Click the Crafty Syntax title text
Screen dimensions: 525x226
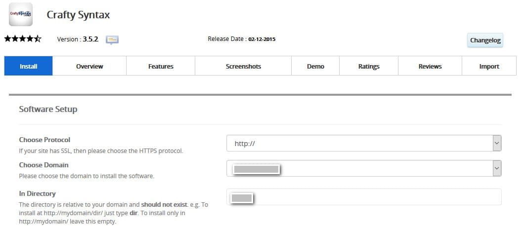pyautogui.click(x=78, y=15)
